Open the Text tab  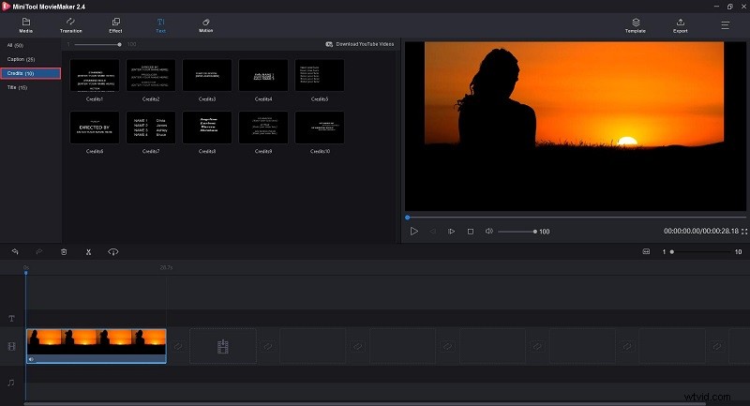point(160,25)
